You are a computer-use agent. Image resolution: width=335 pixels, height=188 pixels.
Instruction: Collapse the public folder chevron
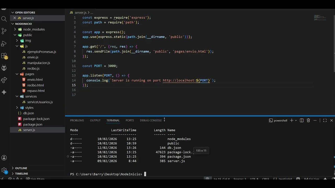[15, 35]
